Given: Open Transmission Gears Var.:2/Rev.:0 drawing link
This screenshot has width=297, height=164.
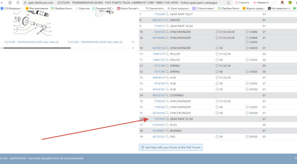Looking at the screenshot, I should click(x=95, y=42).
